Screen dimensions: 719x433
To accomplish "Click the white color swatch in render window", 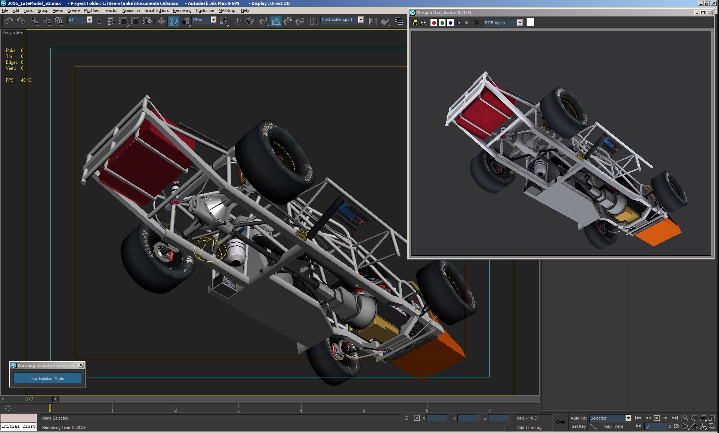I will pyautogui.click(x=530, y=22).
